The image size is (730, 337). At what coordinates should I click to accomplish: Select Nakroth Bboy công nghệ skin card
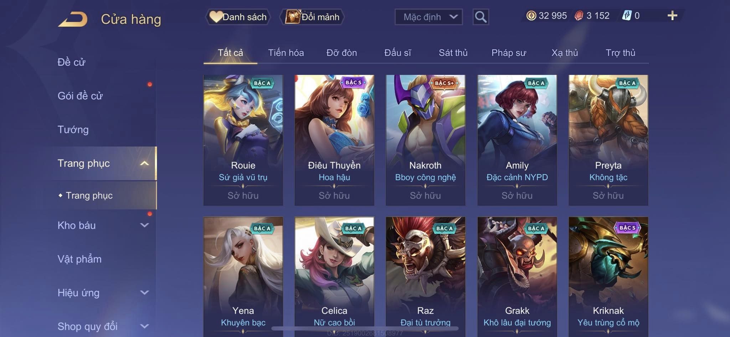425,140
